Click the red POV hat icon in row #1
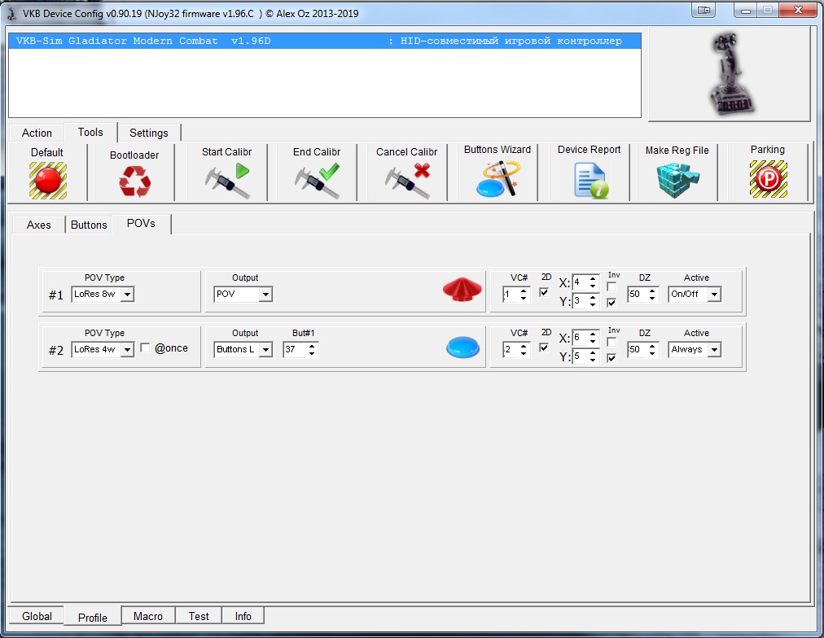The image size is (824, 638). pyautogui.click(x=462, y=290)
